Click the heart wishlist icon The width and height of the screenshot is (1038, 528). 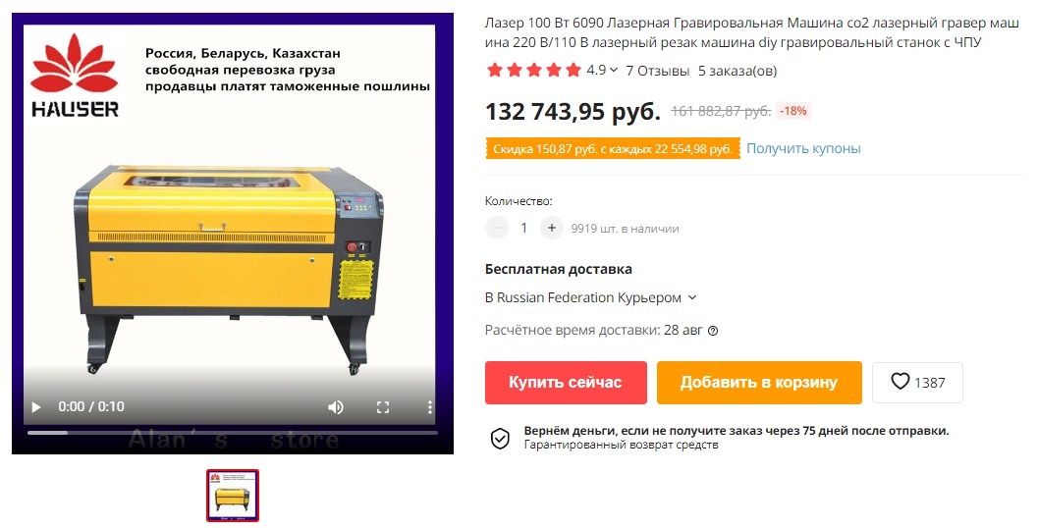(900, 381)
